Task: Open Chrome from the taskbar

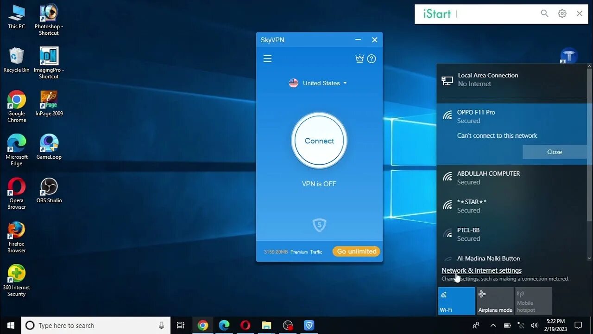Action: coord(202,325)
